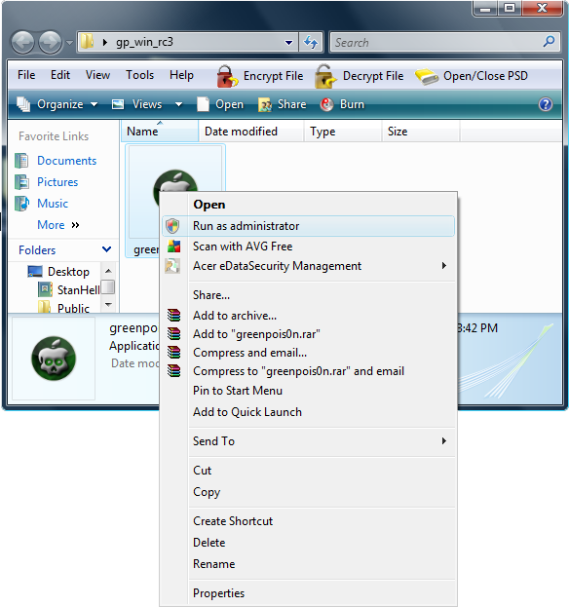Sort by the Type column header
The image size is (569, 607).
coord(343,132)
